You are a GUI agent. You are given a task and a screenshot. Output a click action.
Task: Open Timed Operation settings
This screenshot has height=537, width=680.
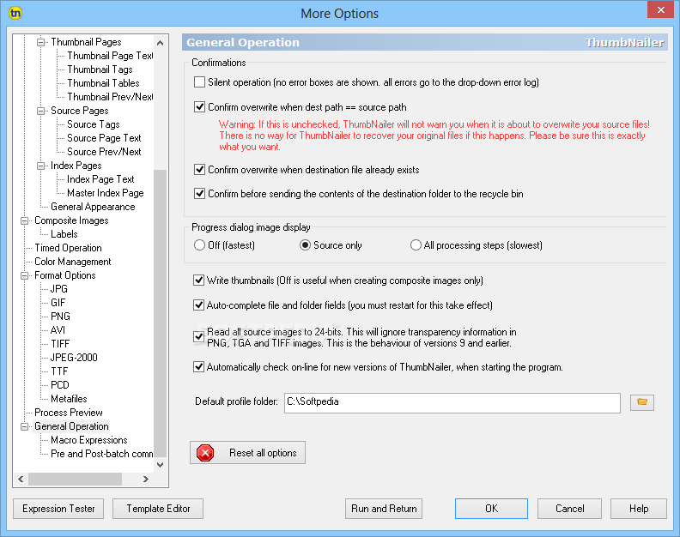(68, 248)
